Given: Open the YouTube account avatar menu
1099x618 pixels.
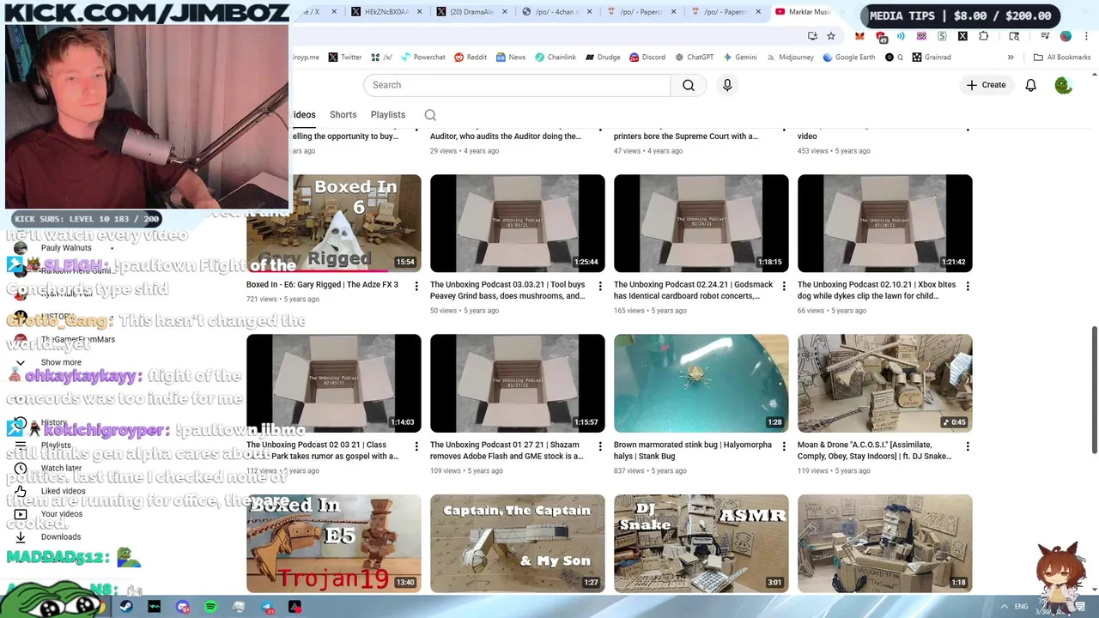Looking at the screenshot, I should pyautogui.click(x=1064, y=85).
